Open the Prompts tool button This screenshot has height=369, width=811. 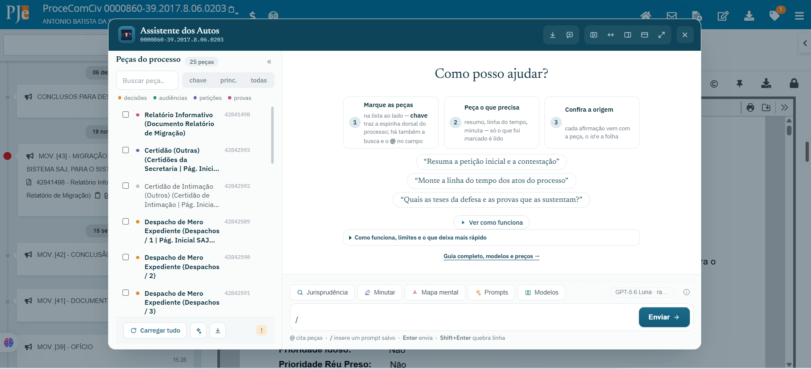point(492,292)
